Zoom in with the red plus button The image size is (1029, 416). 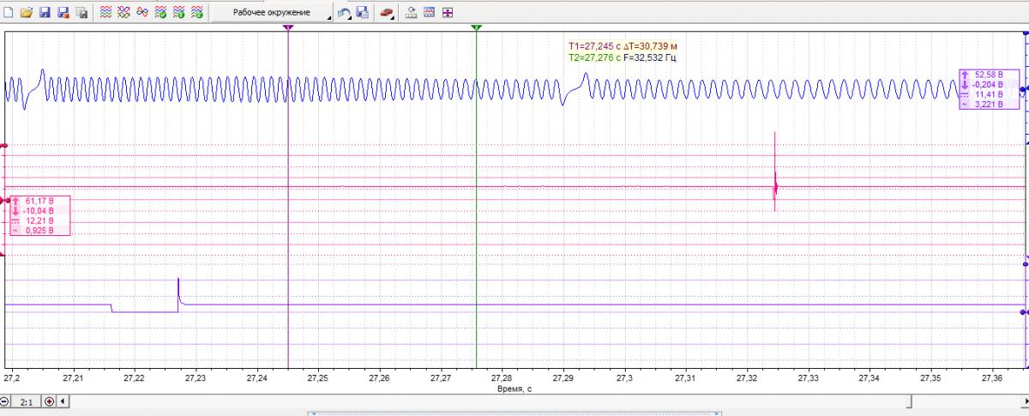click(49, 401)
